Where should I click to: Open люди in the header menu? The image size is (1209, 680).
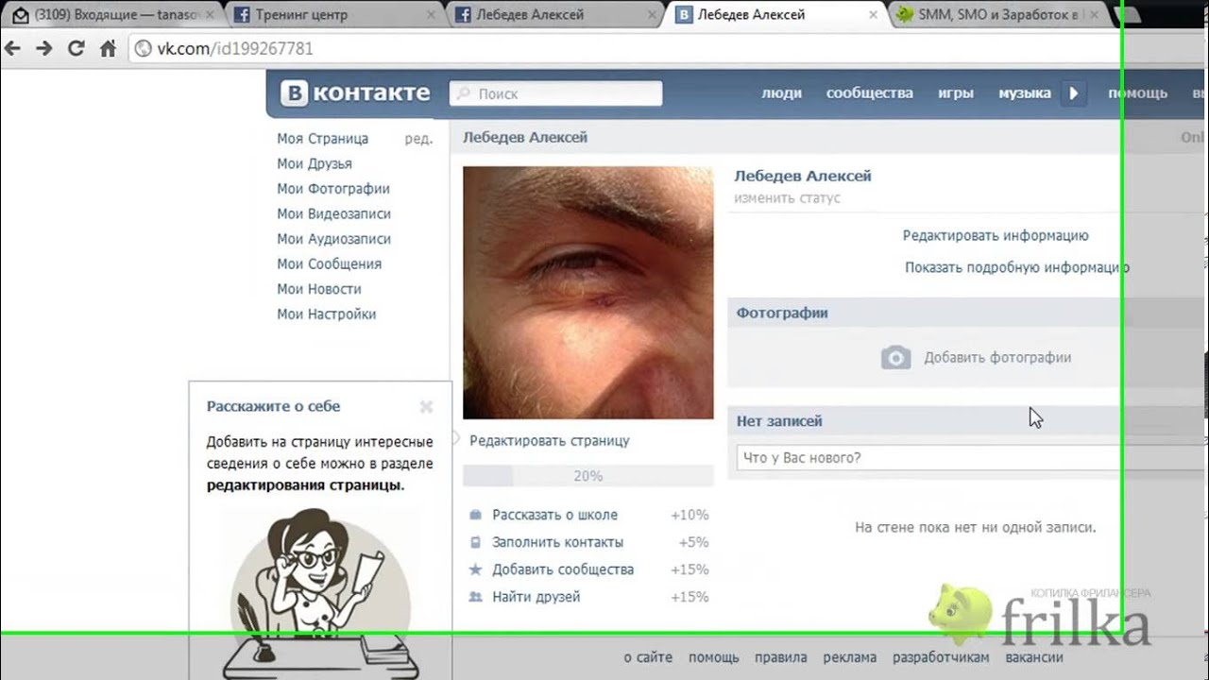click(781, 93)
